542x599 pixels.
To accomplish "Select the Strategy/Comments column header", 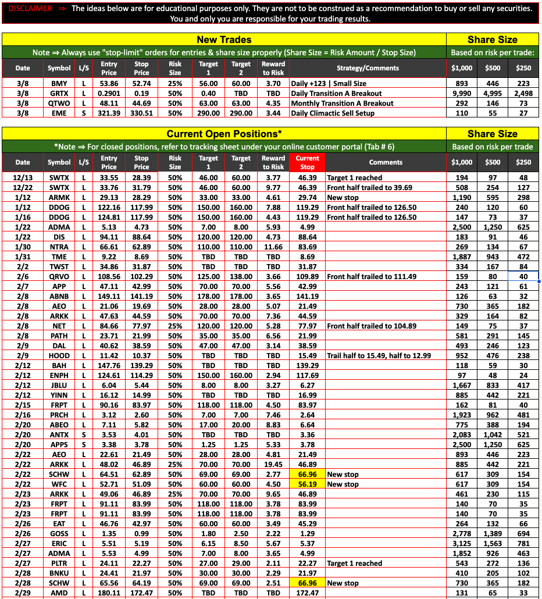I will click(x=368, y=68).
